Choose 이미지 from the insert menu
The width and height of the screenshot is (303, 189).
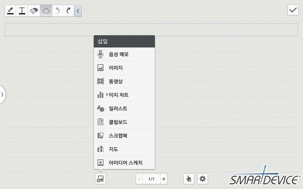point(124,68)
